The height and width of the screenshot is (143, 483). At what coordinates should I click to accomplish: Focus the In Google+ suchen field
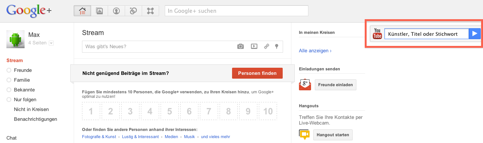click(237, 11)
